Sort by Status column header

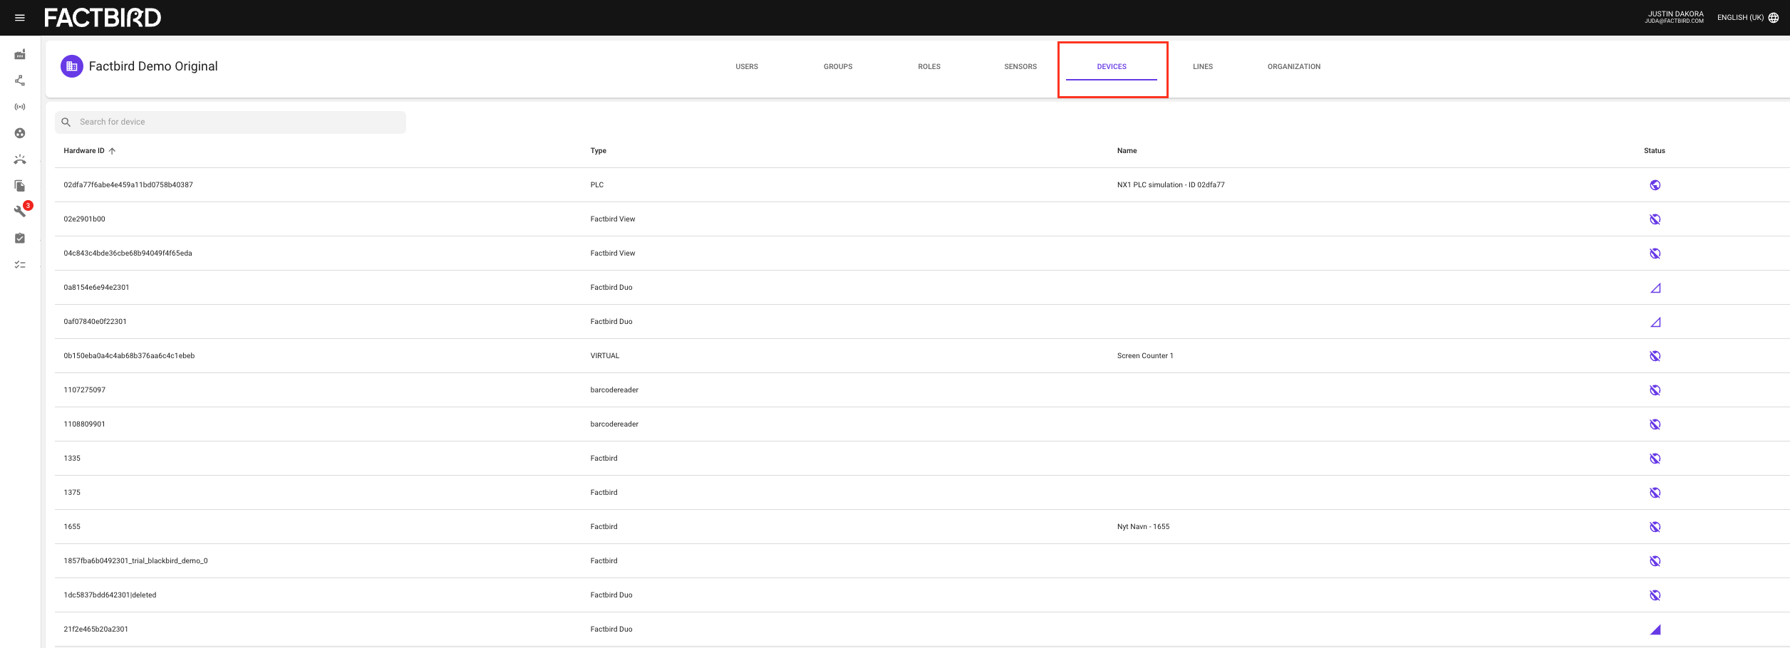[1655, 151]
